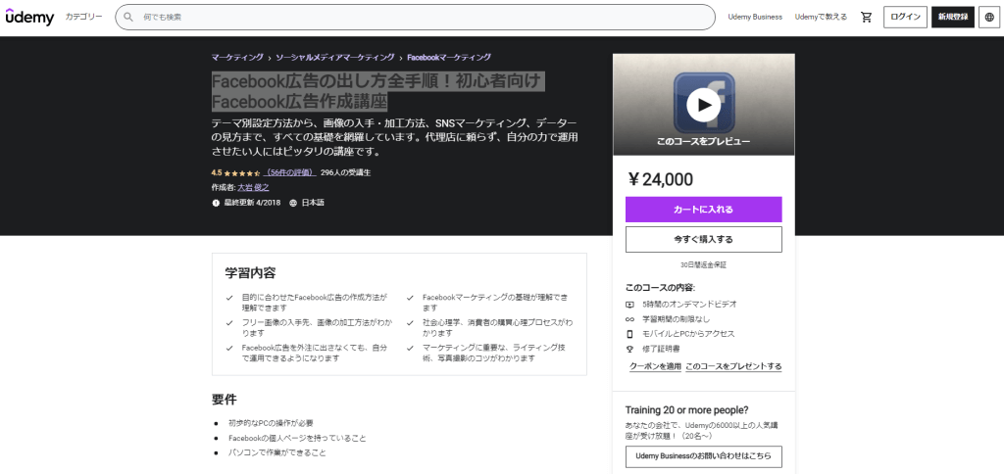
Task: Open the globe language selector
Action: click(x=989, y=18)
